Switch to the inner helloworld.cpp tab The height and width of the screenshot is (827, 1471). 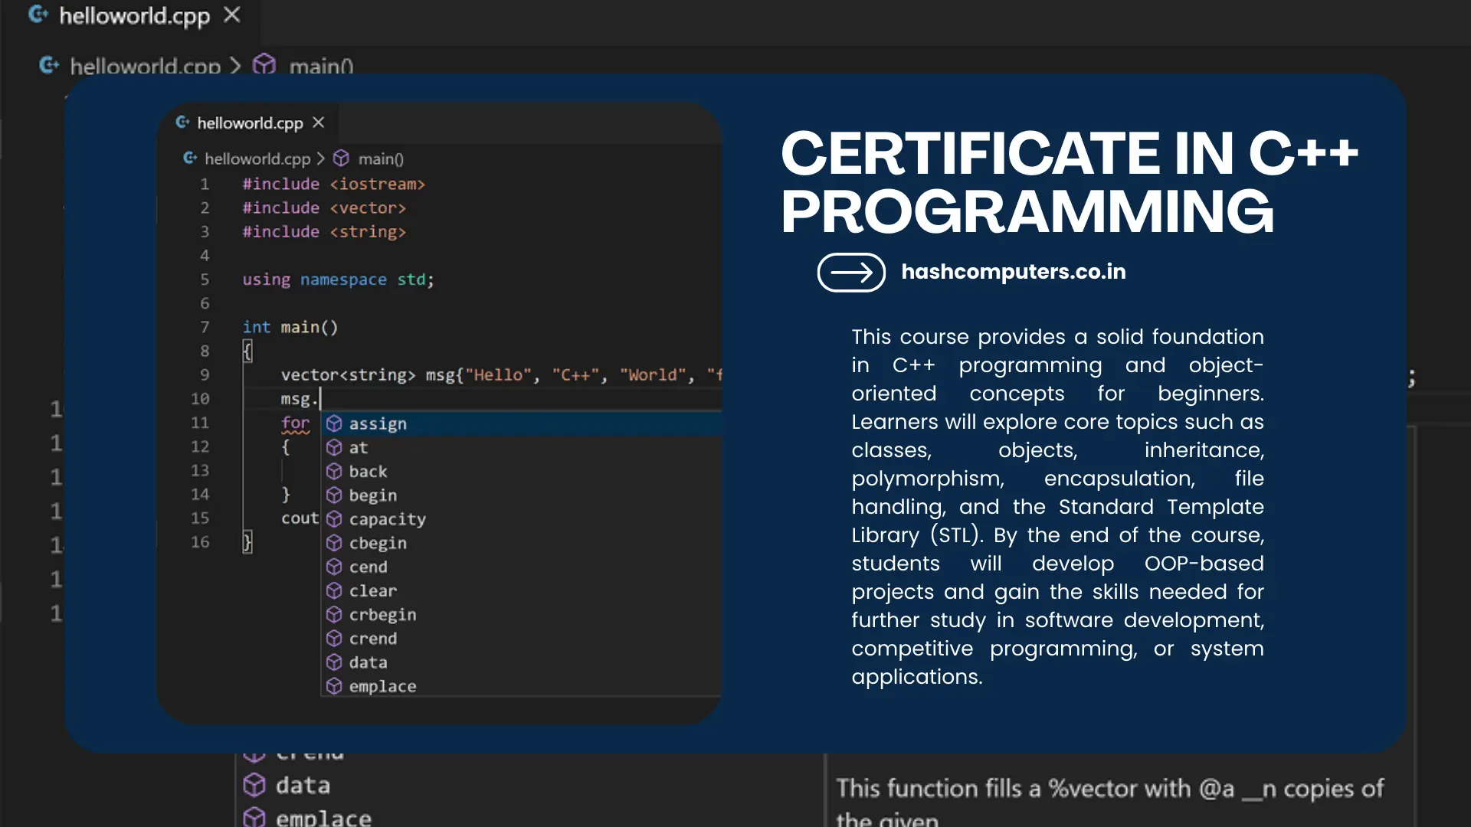click(249, 123)
